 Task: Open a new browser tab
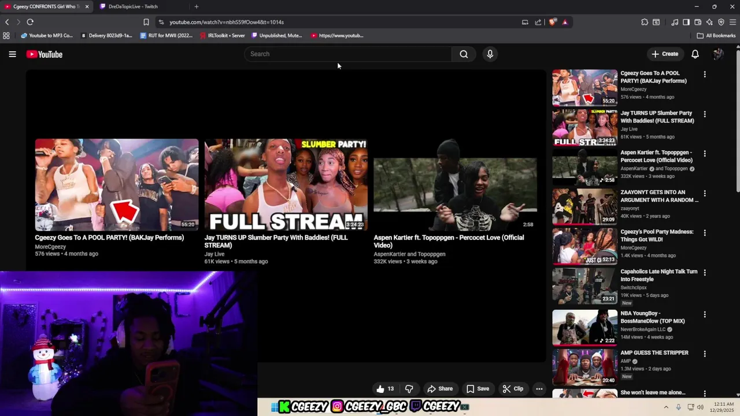point(197,6)
